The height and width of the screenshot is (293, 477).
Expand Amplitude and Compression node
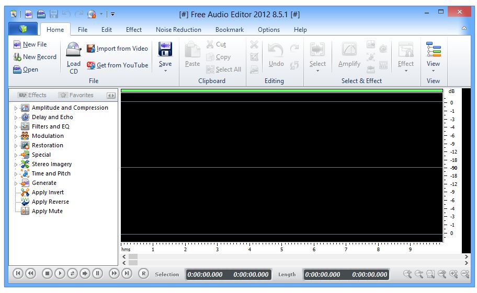point(16,108)
